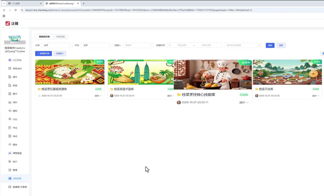Open the 作业 homework section
This screenshot has height=196, width=324.
[14, 128]
